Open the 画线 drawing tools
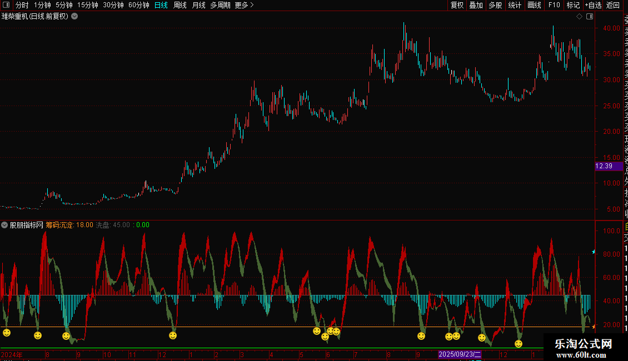Viewport: 628px width, 361px height. click(534, 5)
